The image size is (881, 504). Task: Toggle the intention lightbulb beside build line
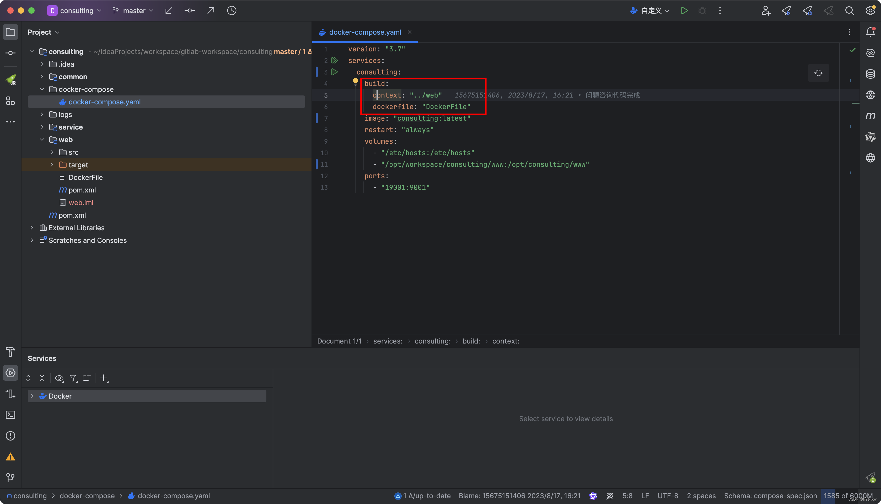click(356, 82)
